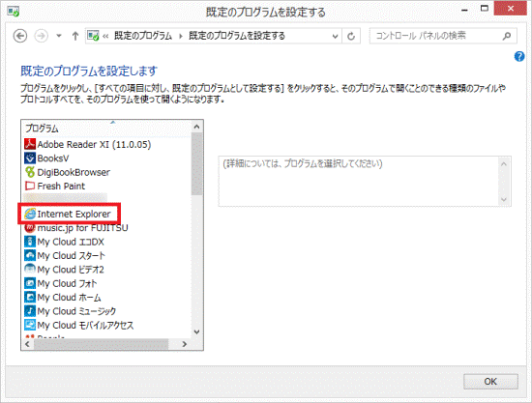532x403 pixels.
Task: Expand the address bar history dropdown
Action: [336, 36]
